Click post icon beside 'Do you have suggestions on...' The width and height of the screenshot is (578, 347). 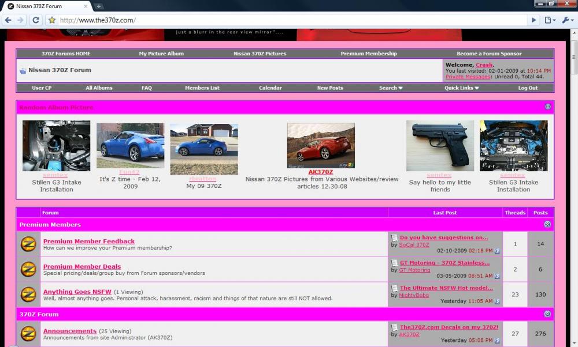(394, 238)
